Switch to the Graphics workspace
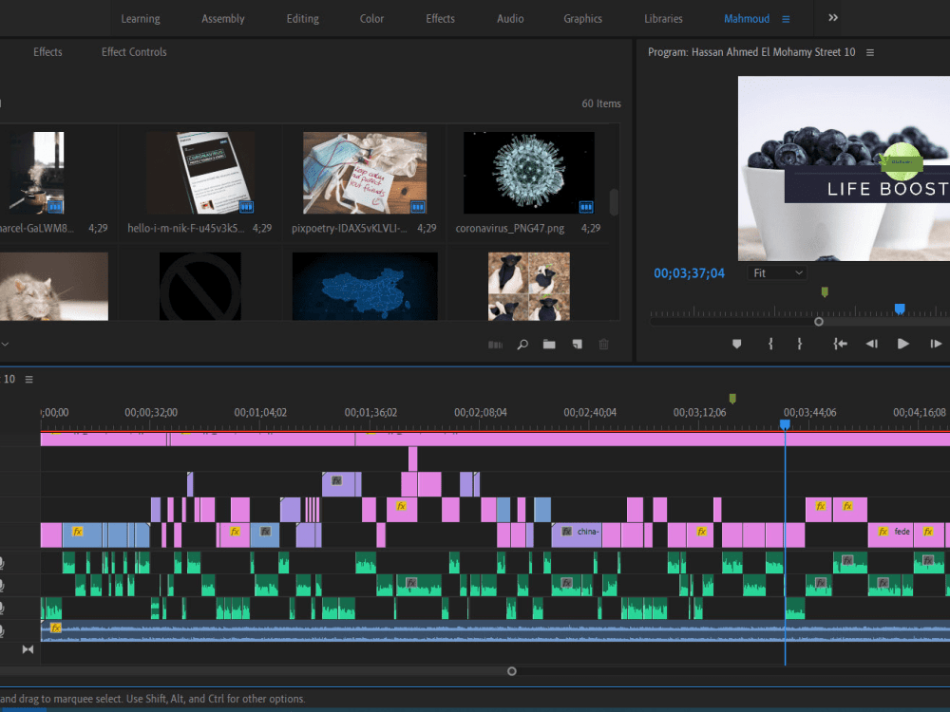The image size is (950, 712). coord(583,19)
